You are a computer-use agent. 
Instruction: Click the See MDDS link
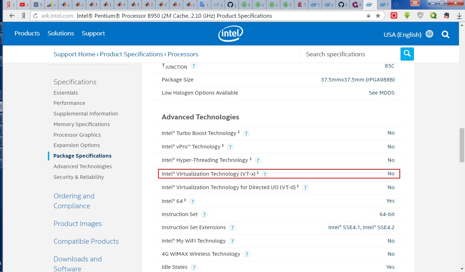[381, 93]
